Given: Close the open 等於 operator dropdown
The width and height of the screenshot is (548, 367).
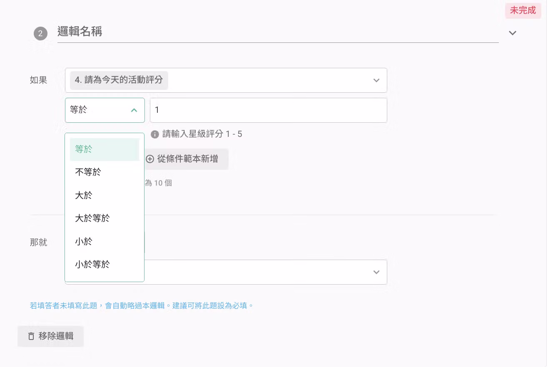Looking at the screenshot, I should [105, 110].
